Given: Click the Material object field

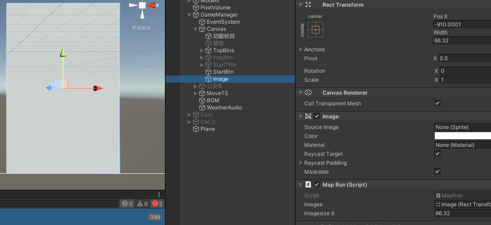Looking at the screenshot, I should pyautogui.click(x=462, y=145).
